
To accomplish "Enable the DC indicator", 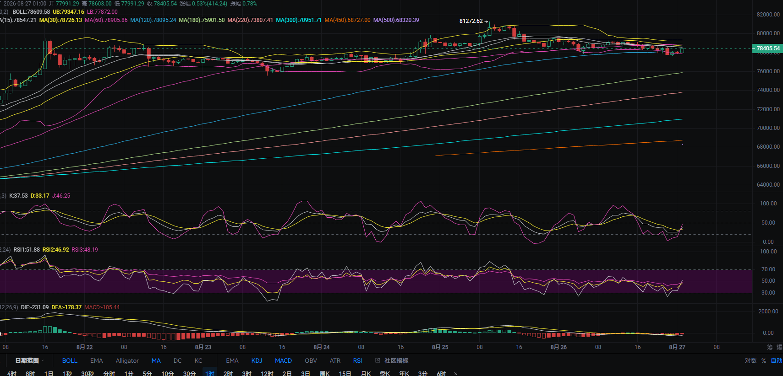I will 178,360.
